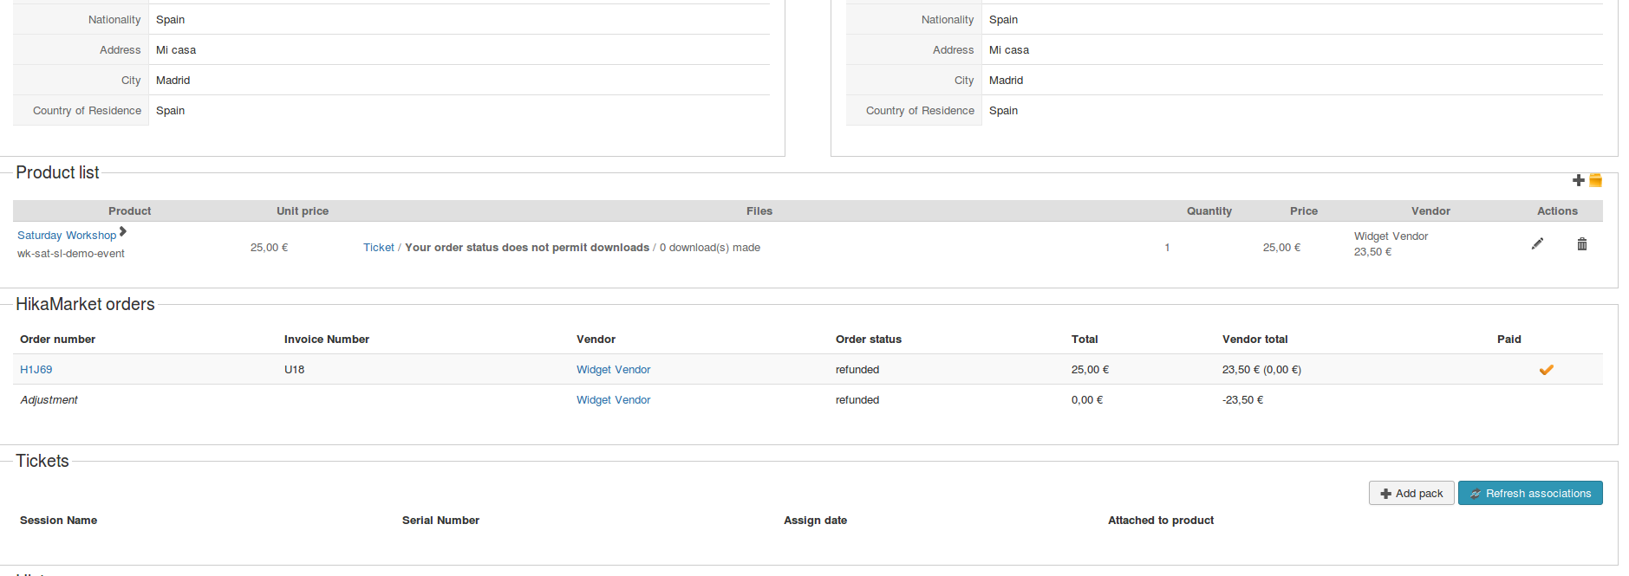Click the plus icon to add a product

point(1578,180)
